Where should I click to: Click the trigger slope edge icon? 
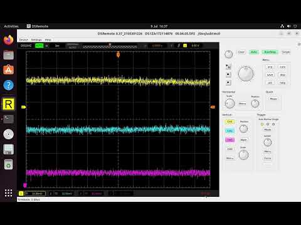point(179,46)
